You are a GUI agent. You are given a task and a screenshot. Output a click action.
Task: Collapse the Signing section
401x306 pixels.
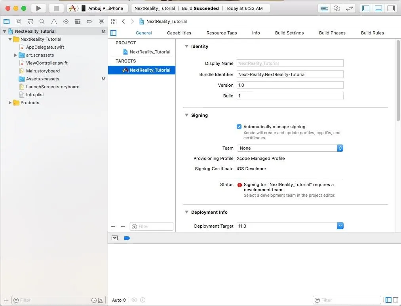(x=187, y=115)
